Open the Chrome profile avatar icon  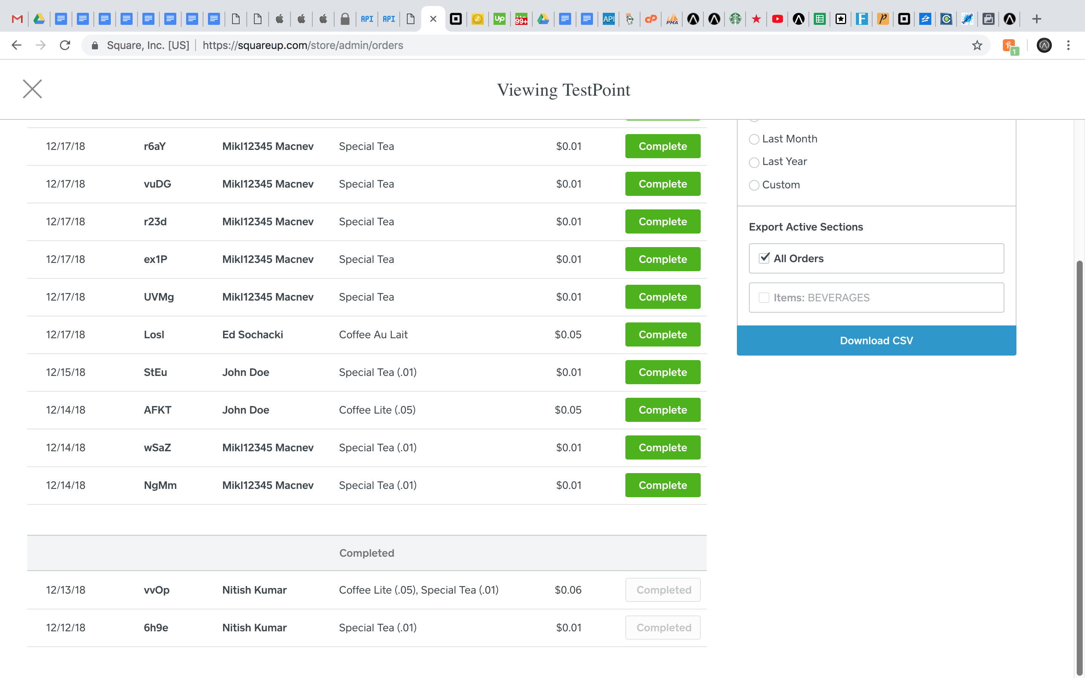point(1044,45)
